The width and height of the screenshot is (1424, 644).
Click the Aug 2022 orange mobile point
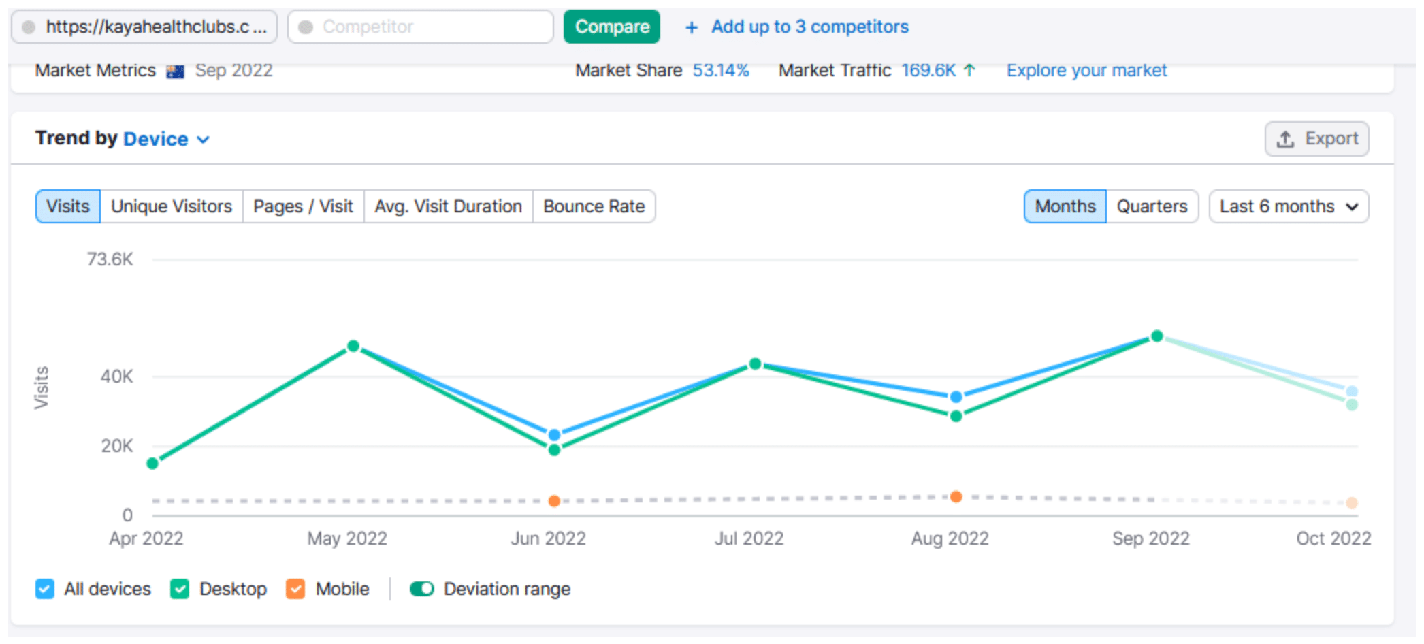tap(956, 497)
